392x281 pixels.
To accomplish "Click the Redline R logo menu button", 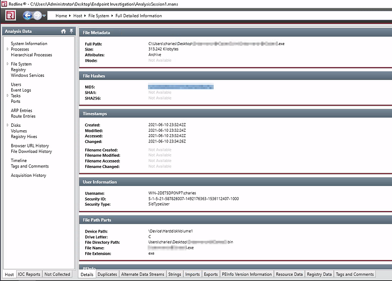I will click(10, 16).
